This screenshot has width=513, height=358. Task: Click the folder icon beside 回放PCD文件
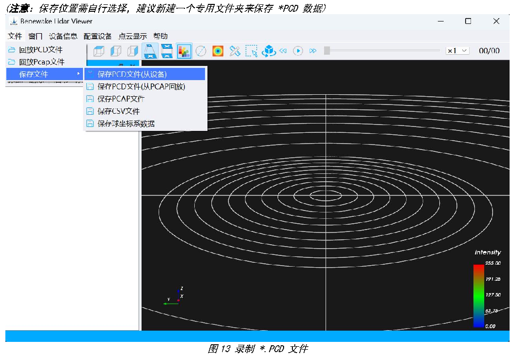point(12,50)
